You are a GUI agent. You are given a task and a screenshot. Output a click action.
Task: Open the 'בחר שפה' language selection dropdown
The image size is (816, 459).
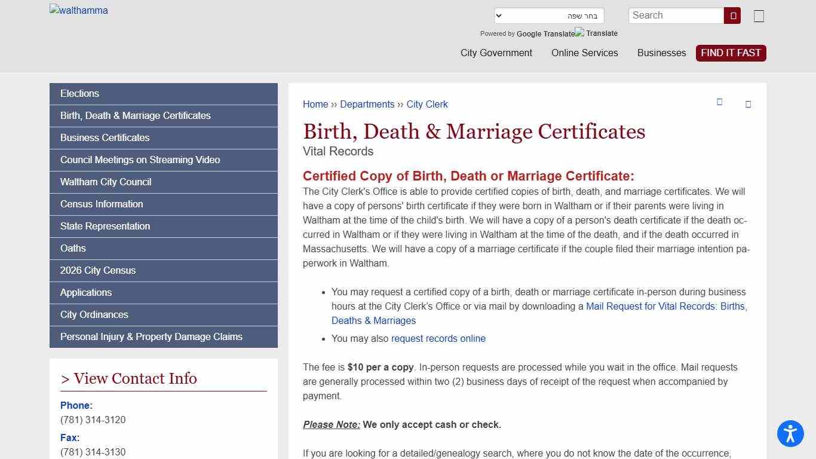(x=548, y=15)
